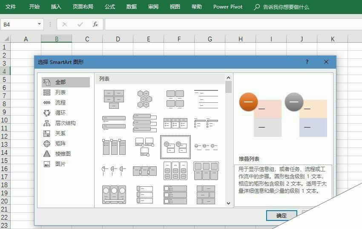The image size is (362, 229).
Task: Switch to the Power Pivot tab
Action: click(228, 7)
